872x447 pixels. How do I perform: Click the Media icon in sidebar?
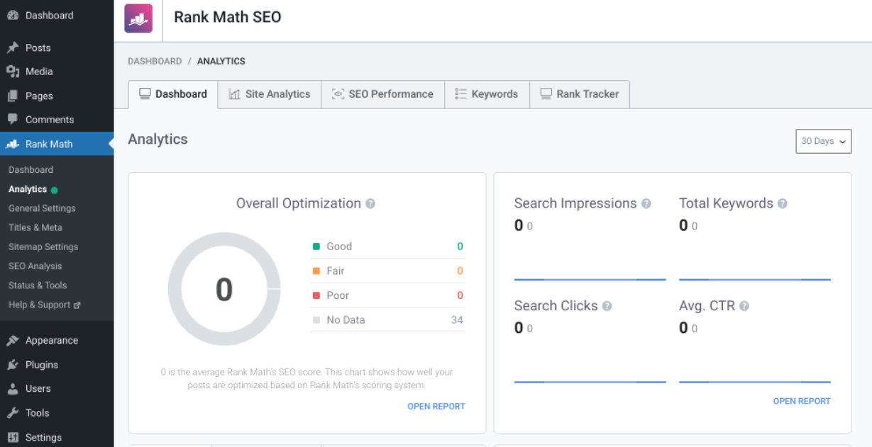pyautogui.click(x=13, y=72)
